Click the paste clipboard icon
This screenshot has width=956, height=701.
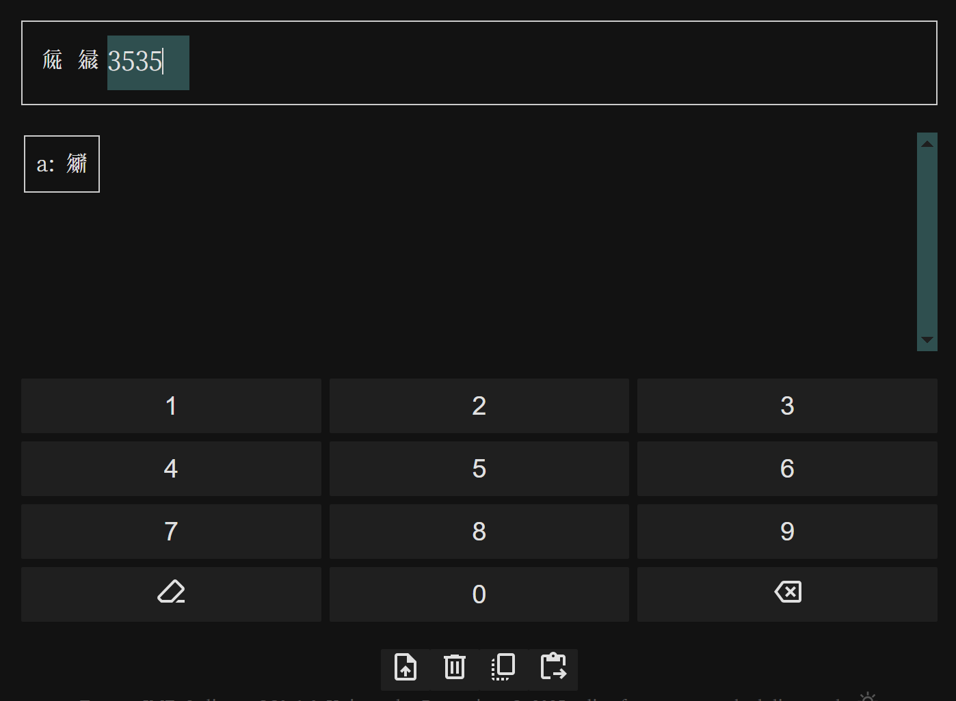553,668
